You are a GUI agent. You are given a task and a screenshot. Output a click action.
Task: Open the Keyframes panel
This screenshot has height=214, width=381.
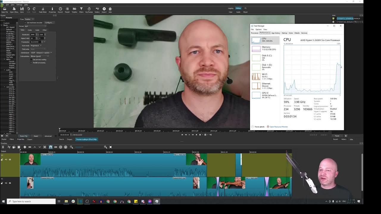point(89,10)
